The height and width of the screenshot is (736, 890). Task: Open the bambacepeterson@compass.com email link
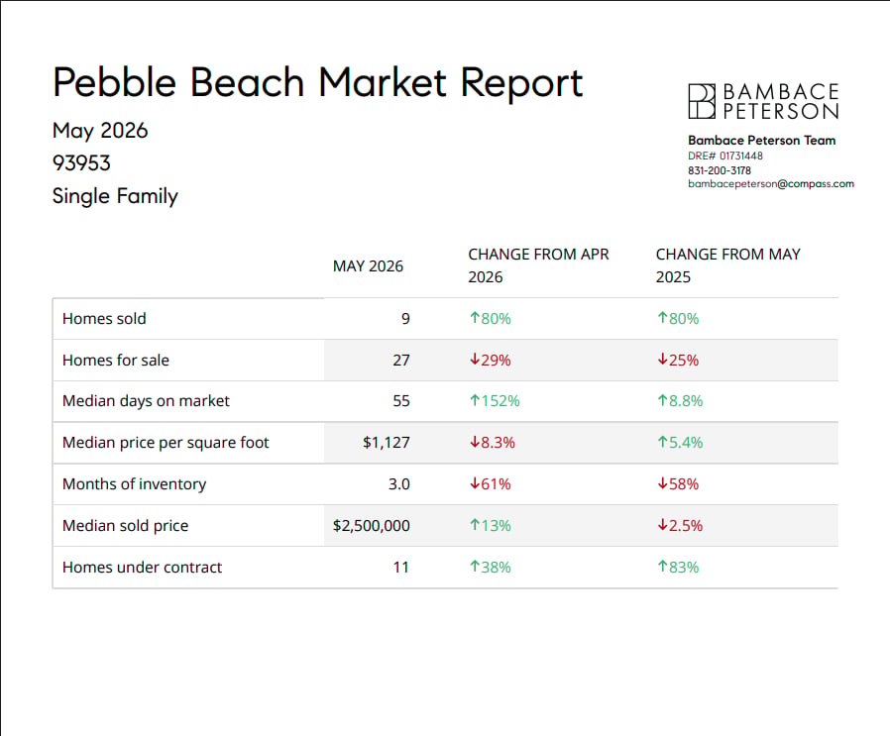click(x=771, y=184)
